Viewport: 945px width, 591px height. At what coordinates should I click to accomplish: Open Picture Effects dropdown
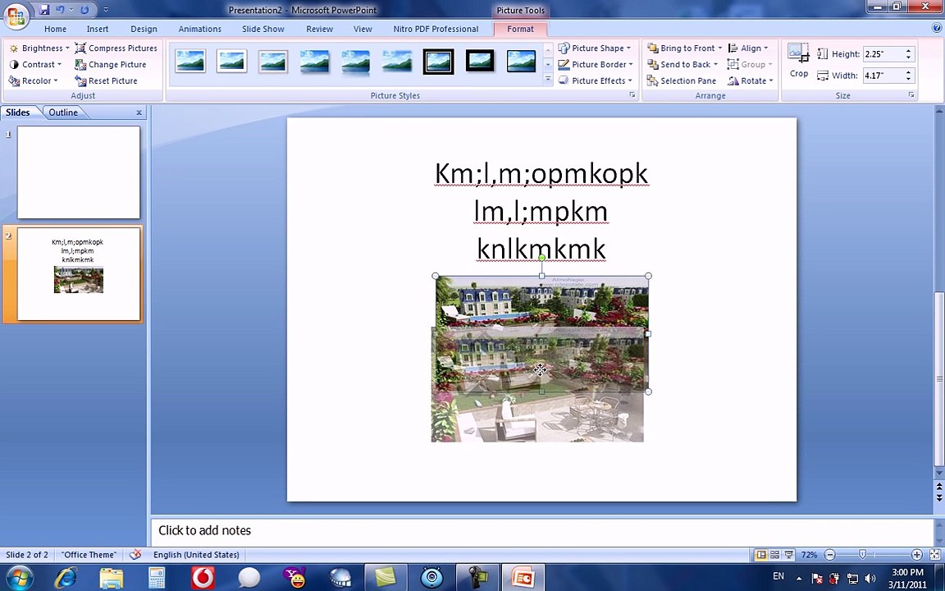click(x=596, y=80)
